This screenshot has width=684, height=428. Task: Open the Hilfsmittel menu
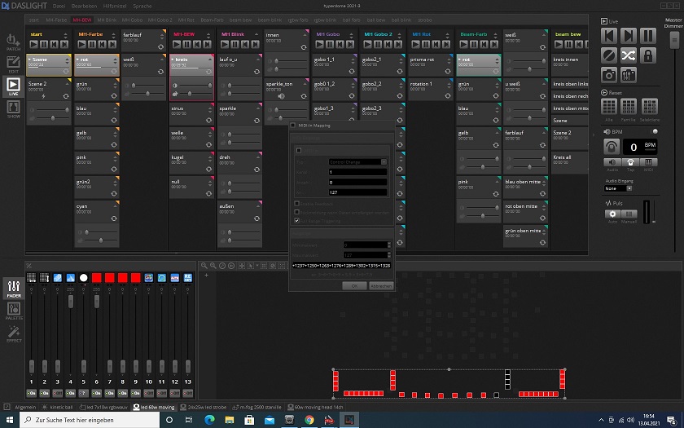(115, 7)
